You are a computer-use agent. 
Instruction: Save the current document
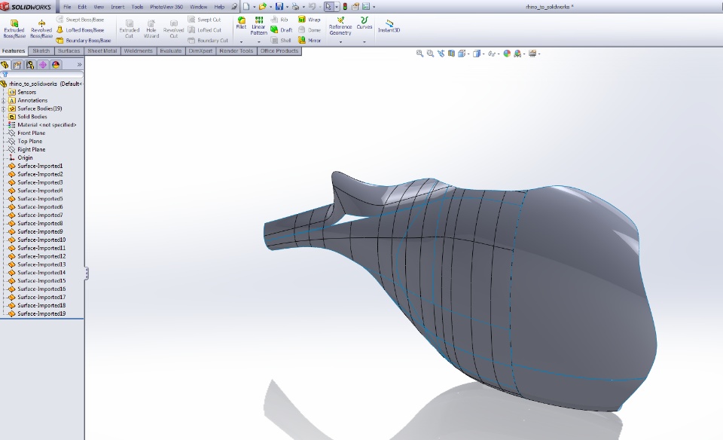pos(279,7)
